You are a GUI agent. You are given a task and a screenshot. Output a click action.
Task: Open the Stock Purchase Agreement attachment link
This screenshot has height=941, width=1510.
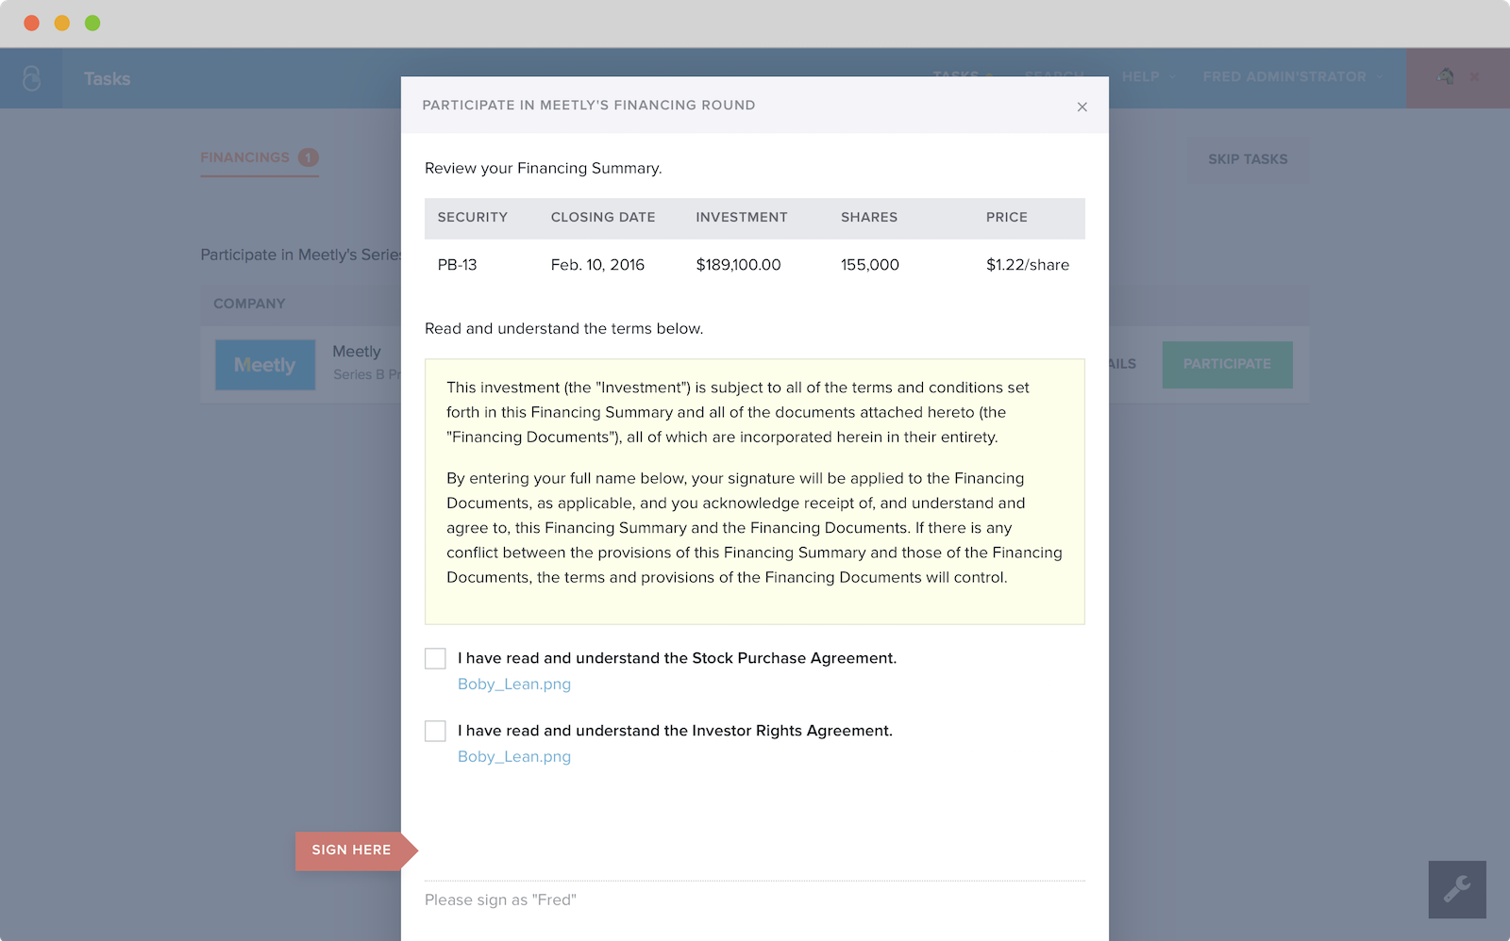click(514, 684)
